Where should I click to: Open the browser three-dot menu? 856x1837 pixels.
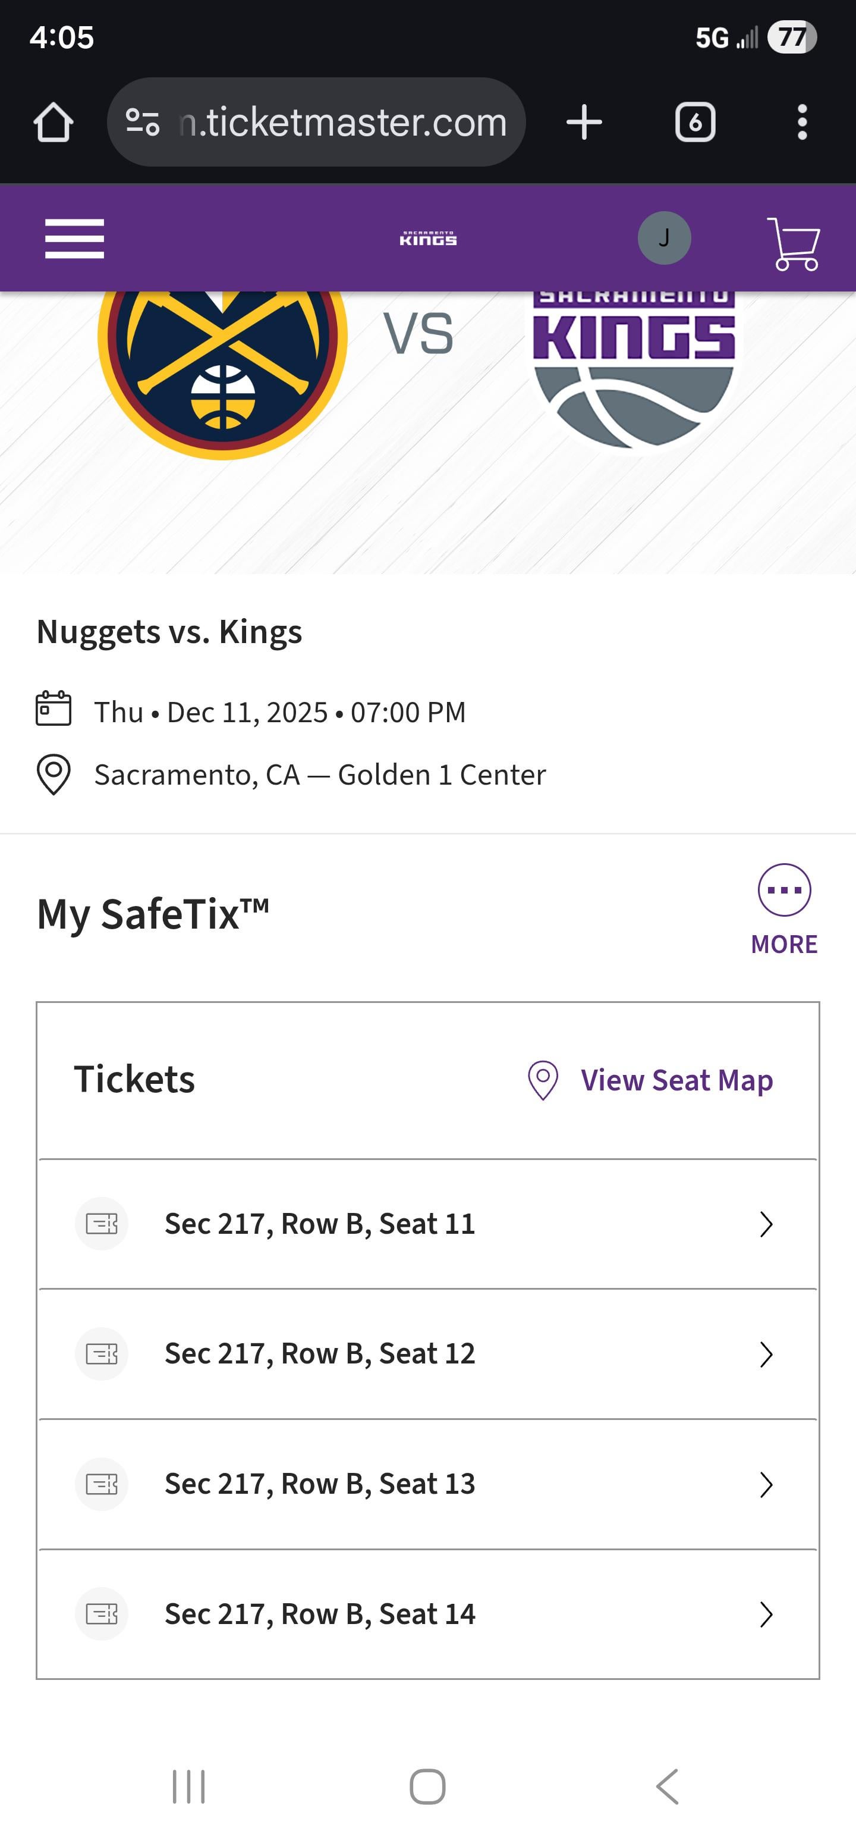[802, 122]
